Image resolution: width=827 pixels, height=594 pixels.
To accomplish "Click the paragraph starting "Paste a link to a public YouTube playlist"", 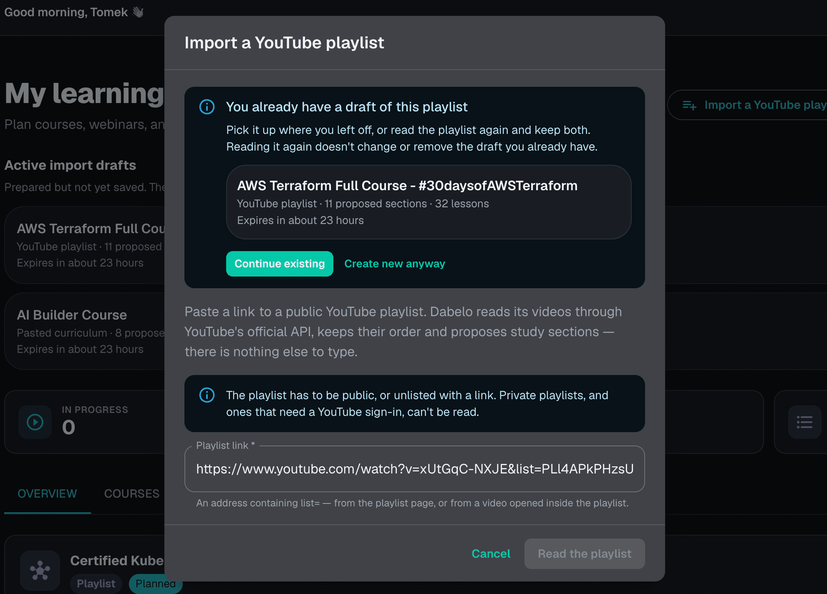I will coord(403,332).
